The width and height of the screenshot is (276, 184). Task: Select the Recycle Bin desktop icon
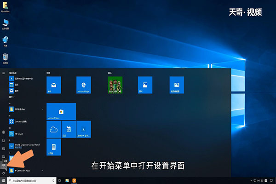click(6, 58)
